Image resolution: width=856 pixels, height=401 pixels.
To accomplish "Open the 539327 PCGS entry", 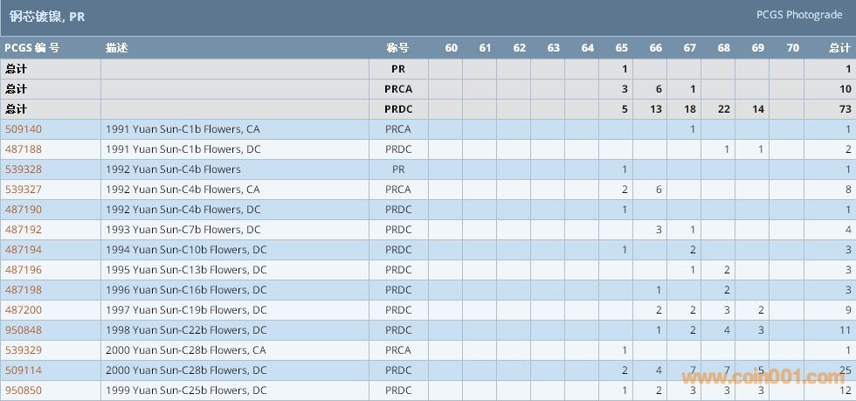I will (23, 190).
